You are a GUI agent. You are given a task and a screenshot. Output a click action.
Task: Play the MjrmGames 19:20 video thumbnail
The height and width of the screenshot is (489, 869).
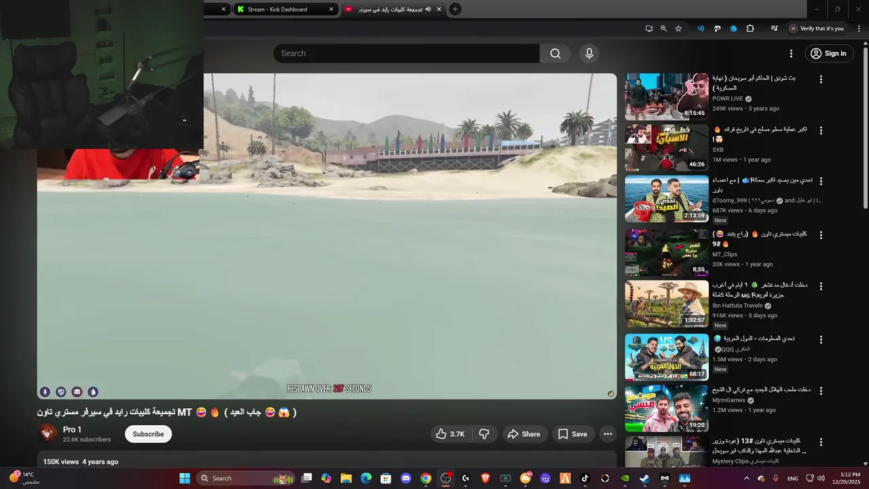coord(667,409)
